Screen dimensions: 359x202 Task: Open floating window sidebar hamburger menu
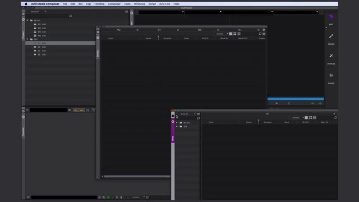click(x=198, y=114)
